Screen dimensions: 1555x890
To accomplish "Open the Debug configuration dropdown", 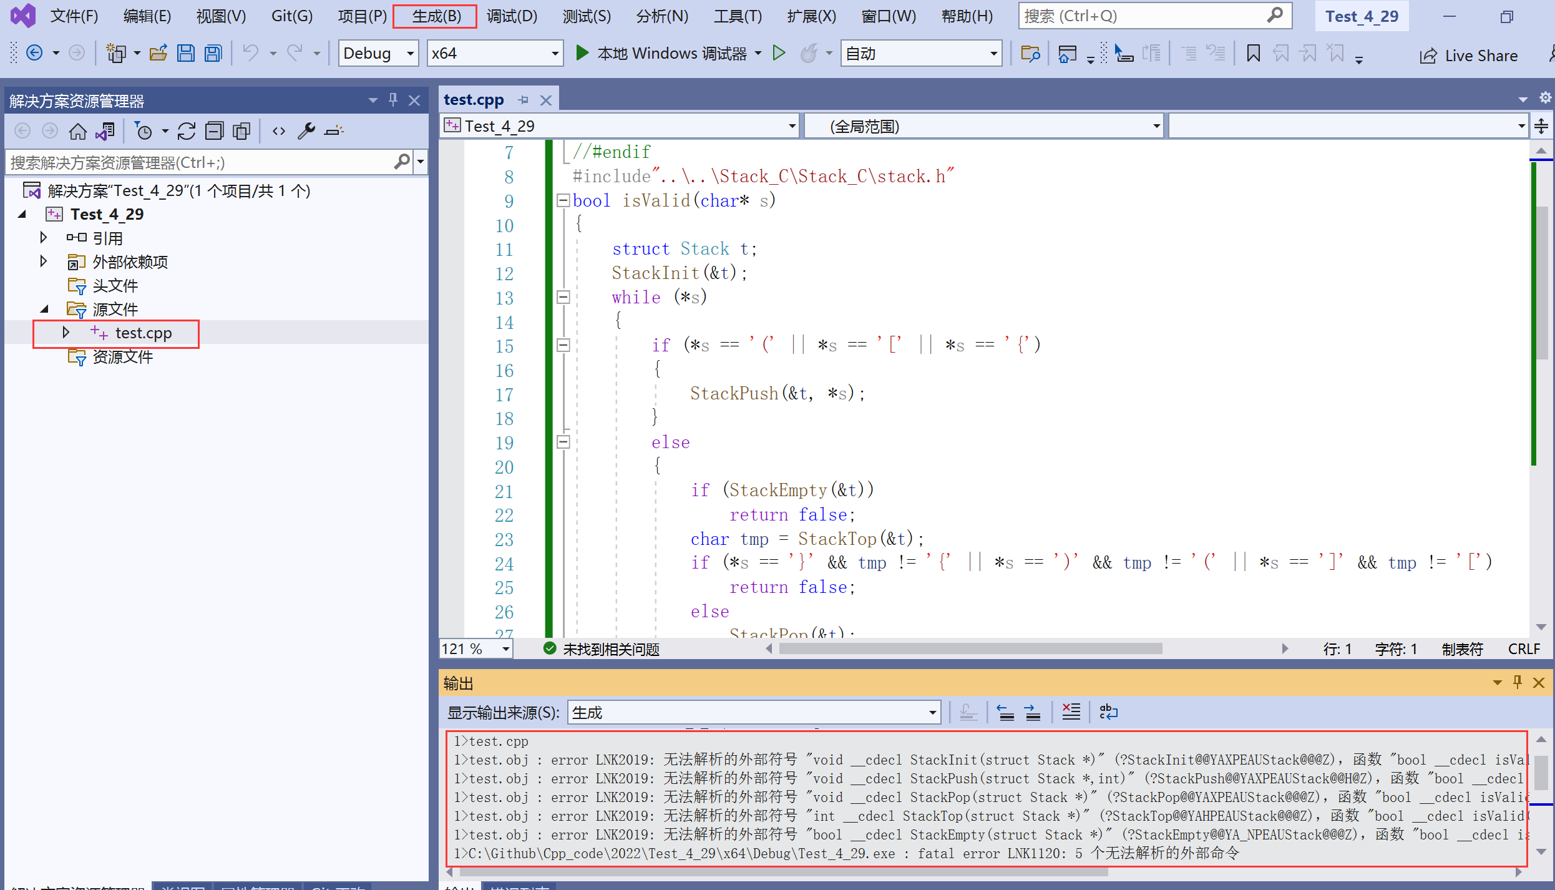I will coord(410,54).
